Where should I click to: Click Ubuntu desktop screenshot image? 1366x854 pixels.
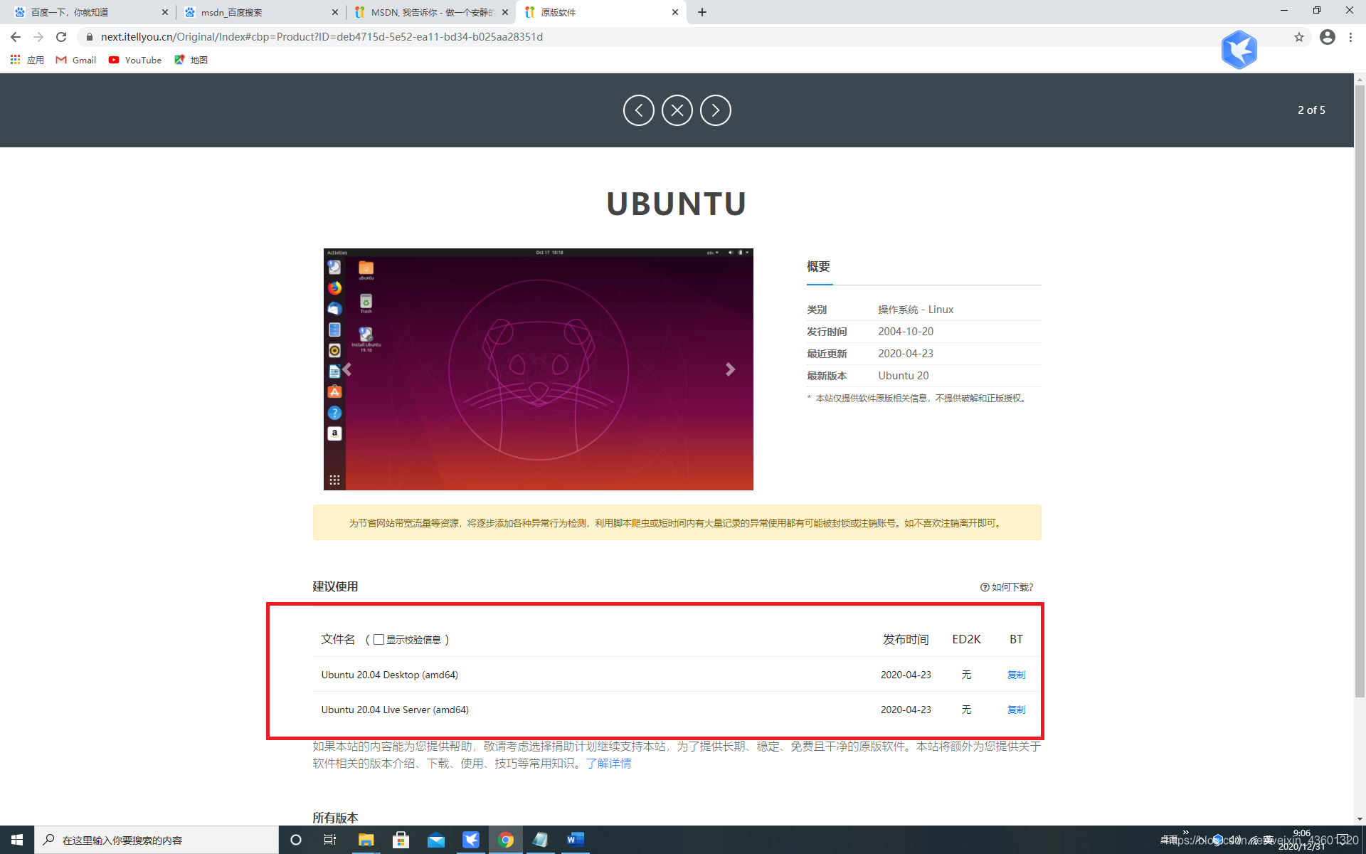click(538, 369)
